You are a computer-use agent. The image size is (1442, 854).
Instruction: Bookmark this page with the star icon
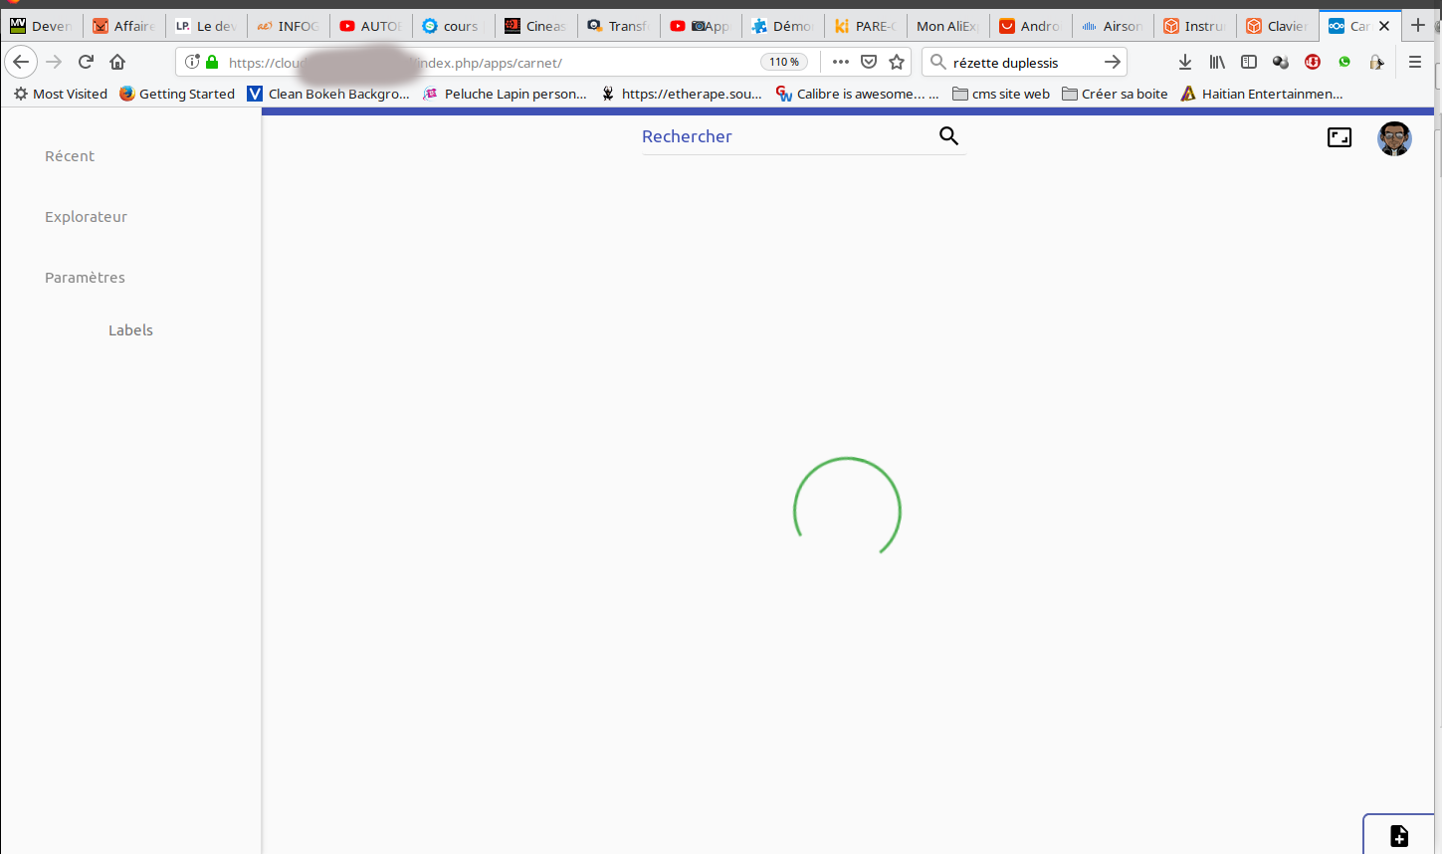(895, 62)
